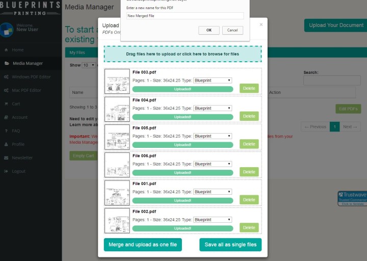Open the Type dropdown for File 006.pdf
This screenshot has height=261, width=367.
(x=213, y=164)
